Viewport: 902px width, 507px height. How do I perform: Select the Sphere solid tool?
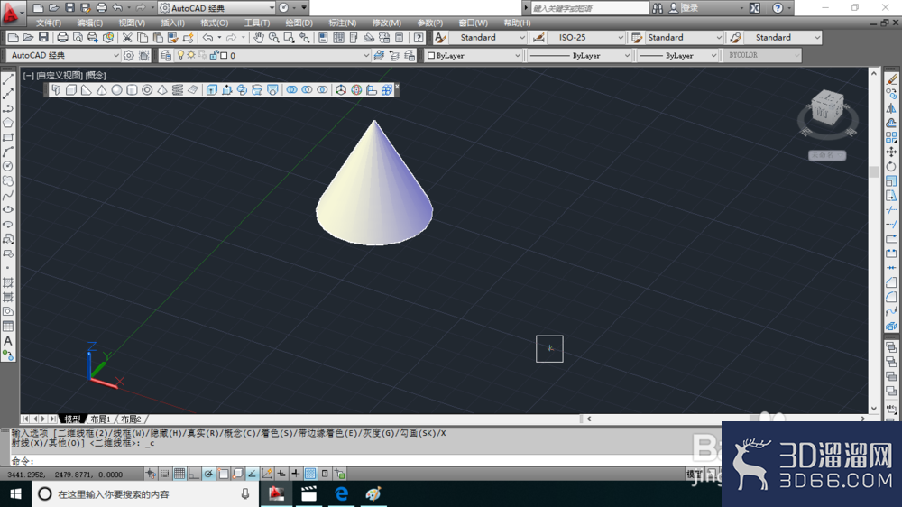(116, 90)
